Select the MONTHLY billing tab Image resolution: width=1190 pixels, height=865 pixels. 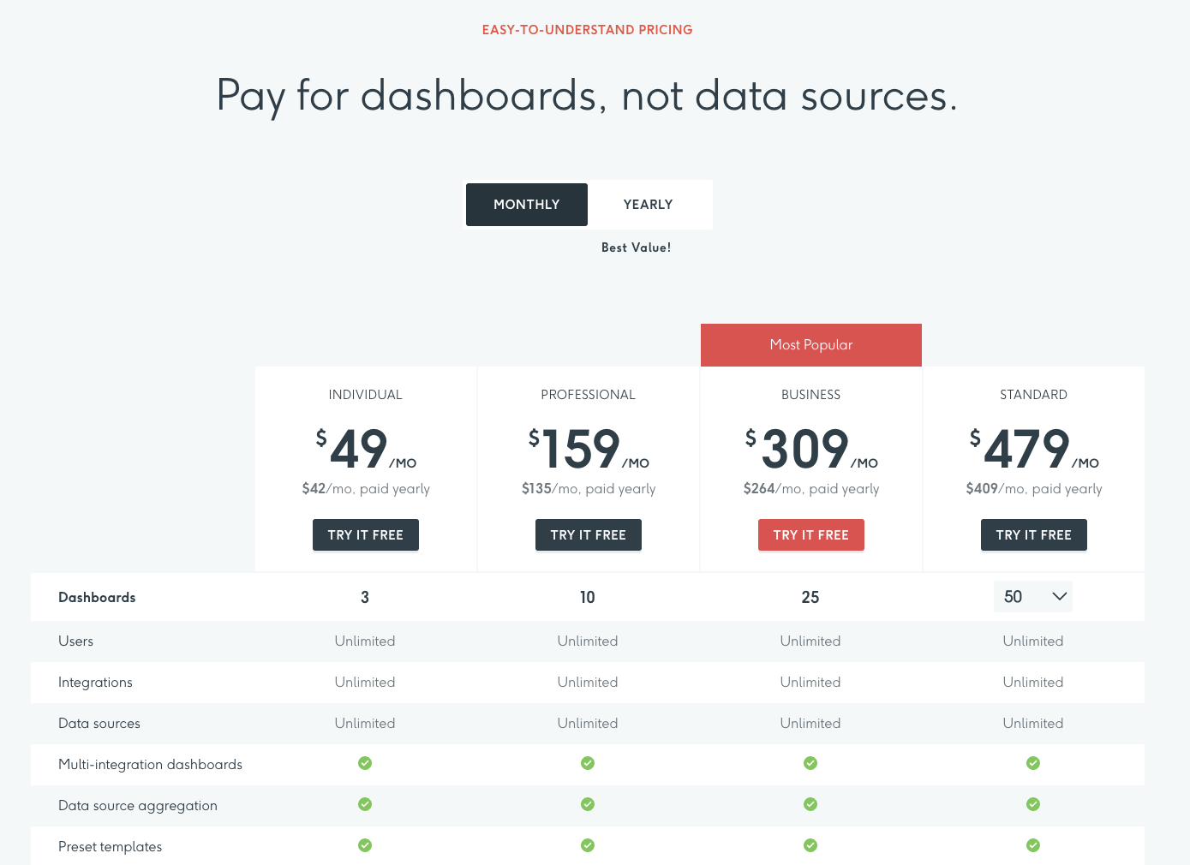(x=526, y=205)
